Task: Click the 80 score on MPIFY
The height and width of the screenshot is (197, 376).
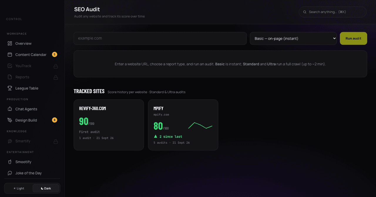Action: (x=158, y=126)
